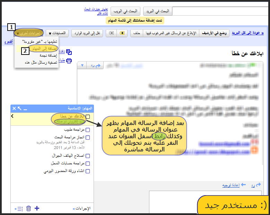This screenshot has height=215, width=270.
Task: Click the البحث في الويب button
Action: pos(125,11)
